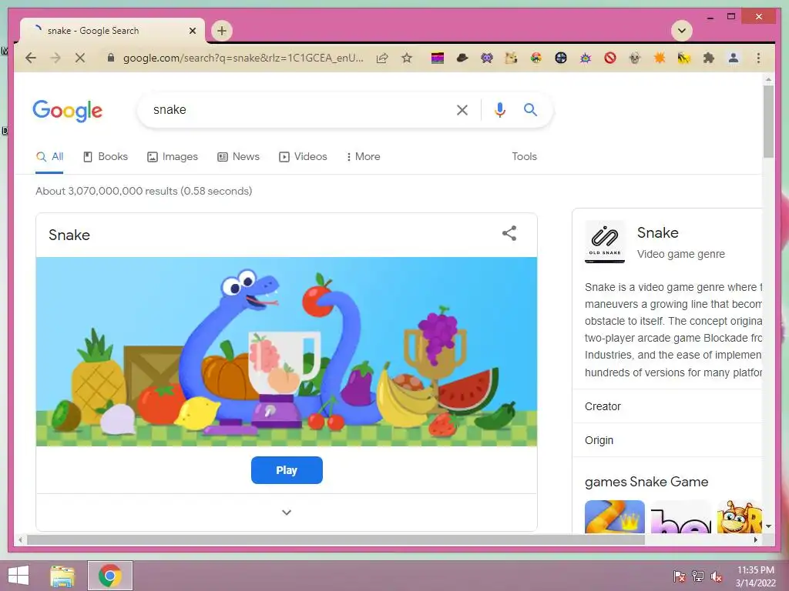Submit search with magnifying glass
789x591 pixels.
tap(530, 109)
